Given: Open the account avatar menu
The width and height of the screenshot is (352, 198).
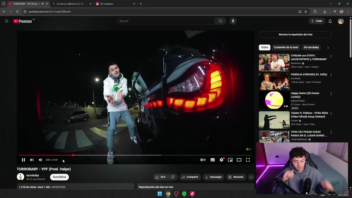Looking at the screenshot, I should [x=341, y=21].
